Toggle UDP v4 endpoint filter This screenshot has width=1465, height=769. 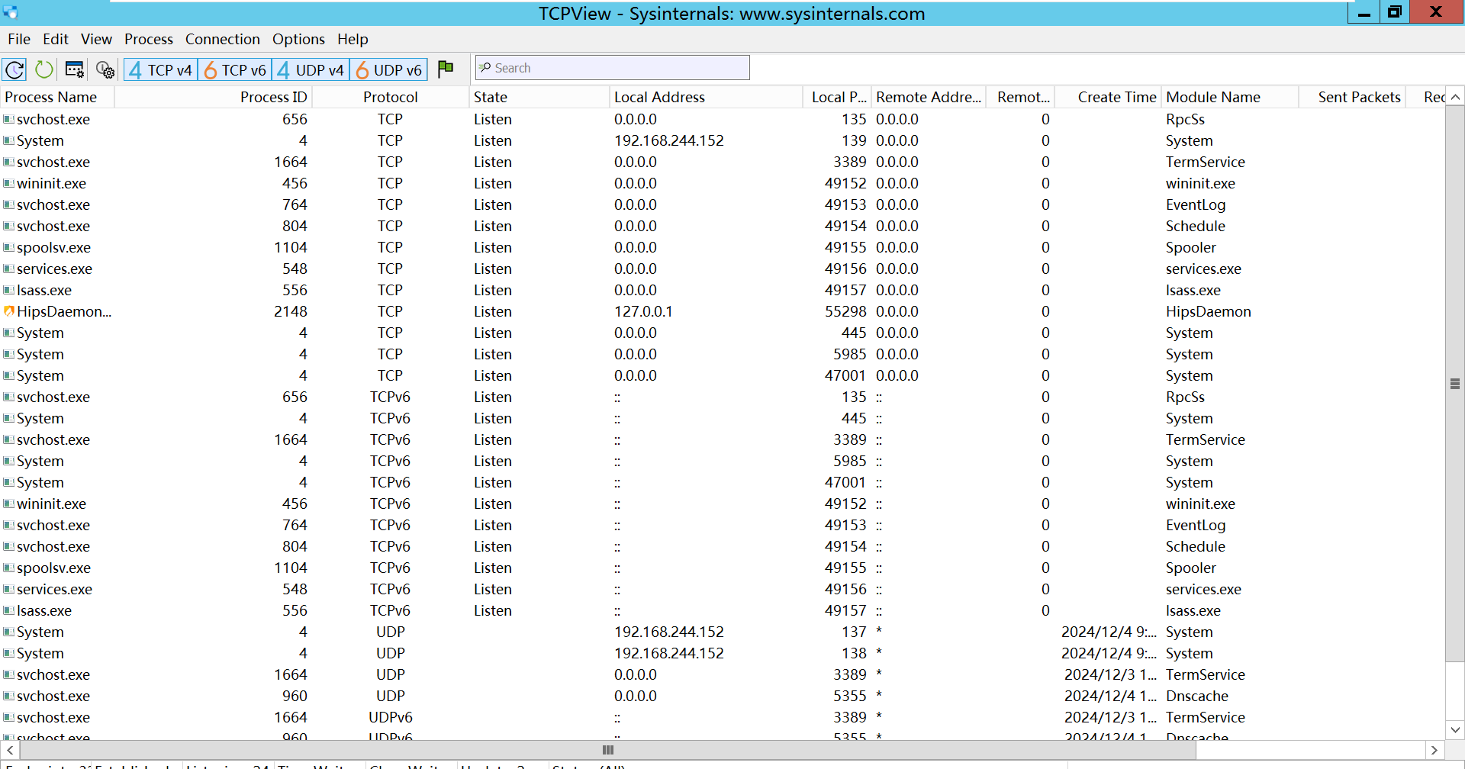tap(311, 70)
